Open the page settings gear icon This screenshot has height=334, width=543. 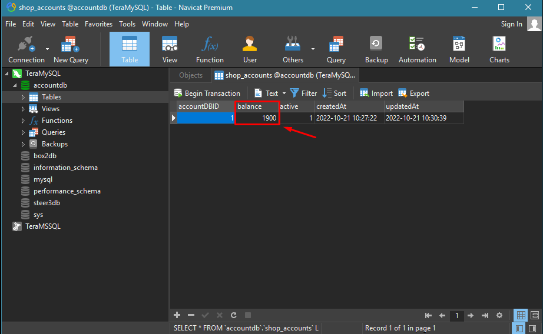pyautogui.click(x=499, y=315)
